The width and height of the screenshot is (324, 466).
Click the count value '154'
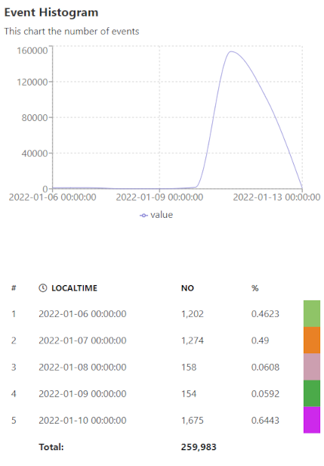click(x=189, y=394)
